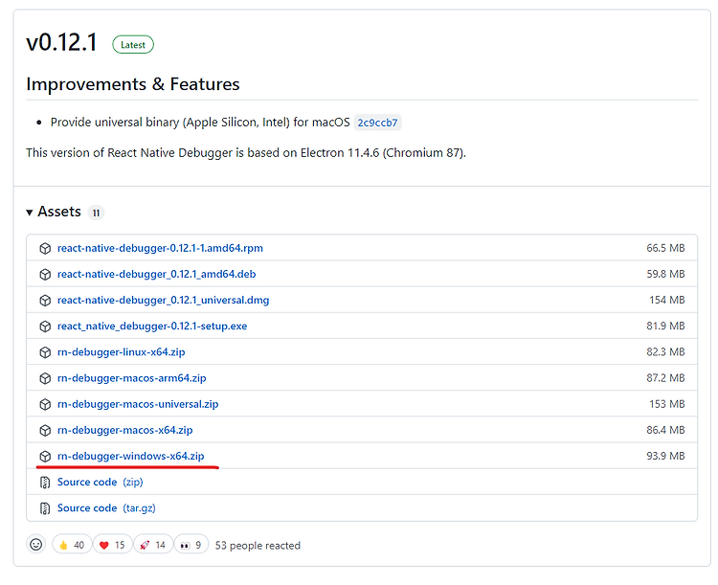Collapse the Assets section triangle
Screen dimensions: 718x585
(x=30, y=213)
